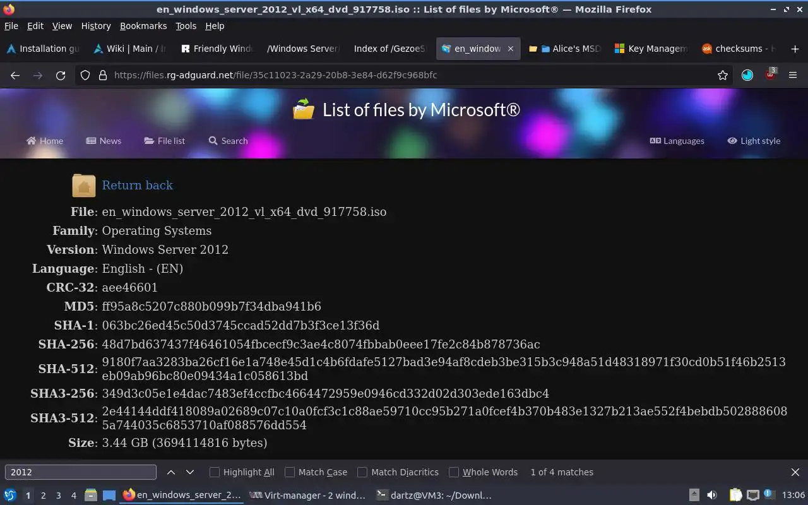The width and height of the screenshot is (808, 505).
Task: Click Return back link
Action: (x=138, y=186)
